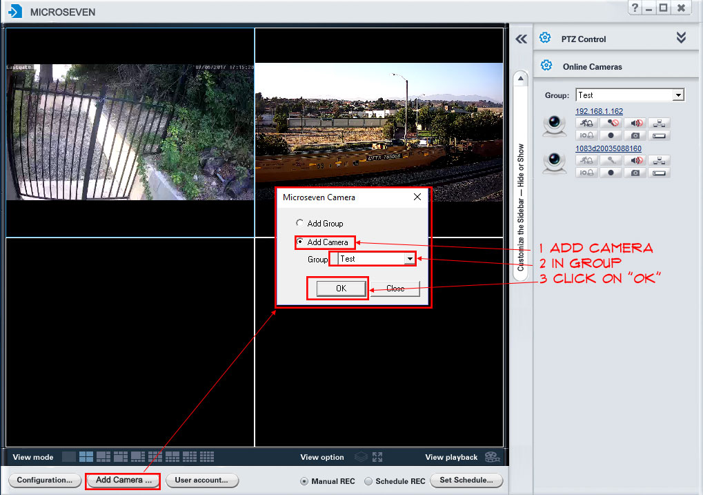
Task: Toggle IO alarm for camera 192.168.1.162
Action: [586, 135]
